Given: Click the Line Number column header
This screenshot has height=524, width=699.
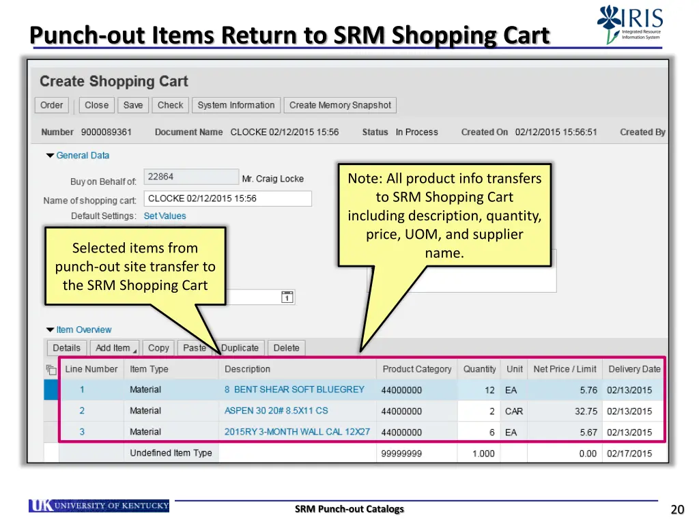Looking at the screenshot, I should (x=91, y=369).
